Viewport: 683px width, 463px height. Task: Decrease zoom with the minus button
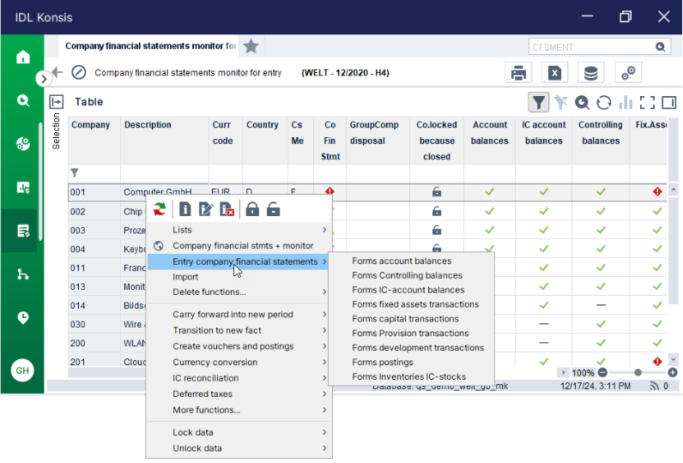click(602, 372)
